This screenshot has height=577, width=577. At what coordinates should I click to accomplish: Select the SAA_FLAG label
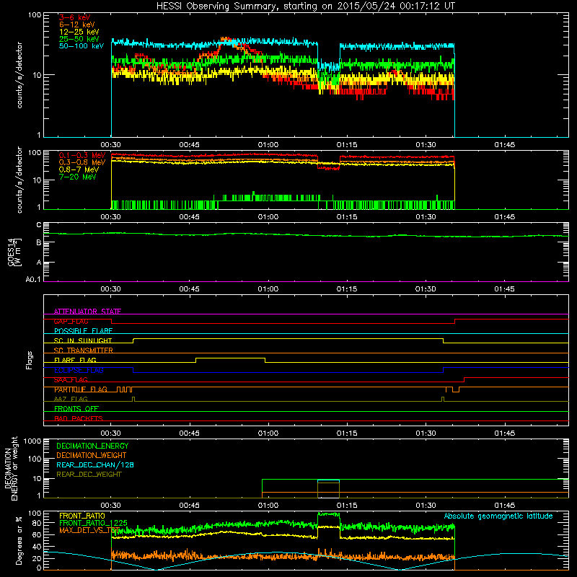click(71, 379)
